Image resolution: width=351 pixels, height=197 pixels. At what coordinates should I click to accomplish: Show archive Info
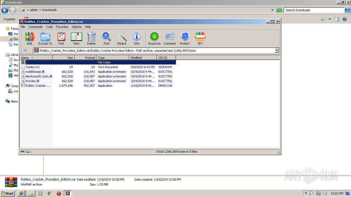(137, 38)
